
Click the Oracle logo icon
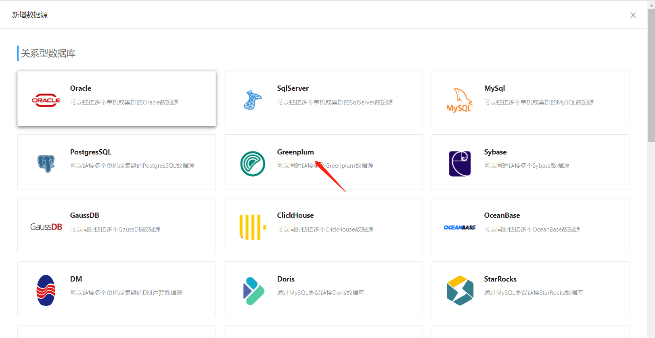point(46,100)
